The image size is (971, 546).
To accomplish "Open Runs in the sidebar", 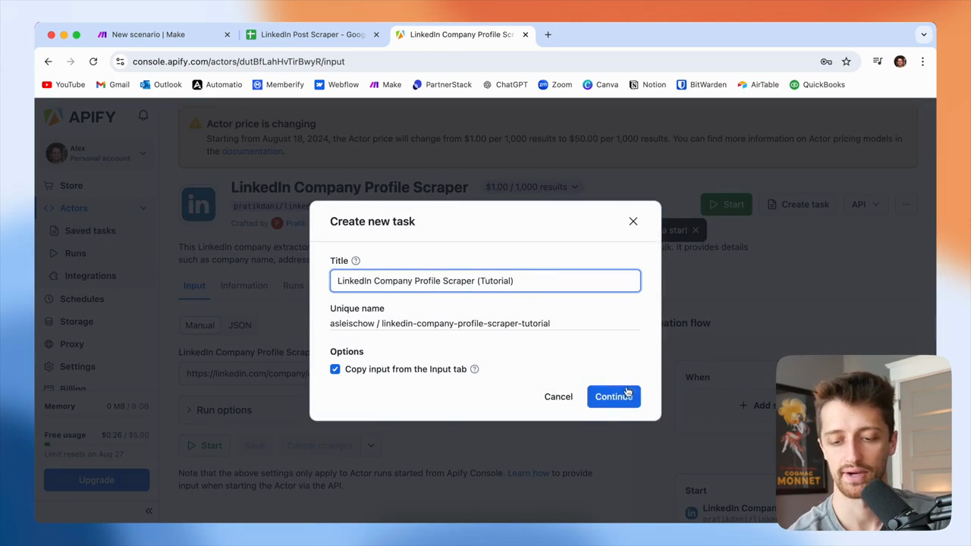I will (x=75, y=253).
